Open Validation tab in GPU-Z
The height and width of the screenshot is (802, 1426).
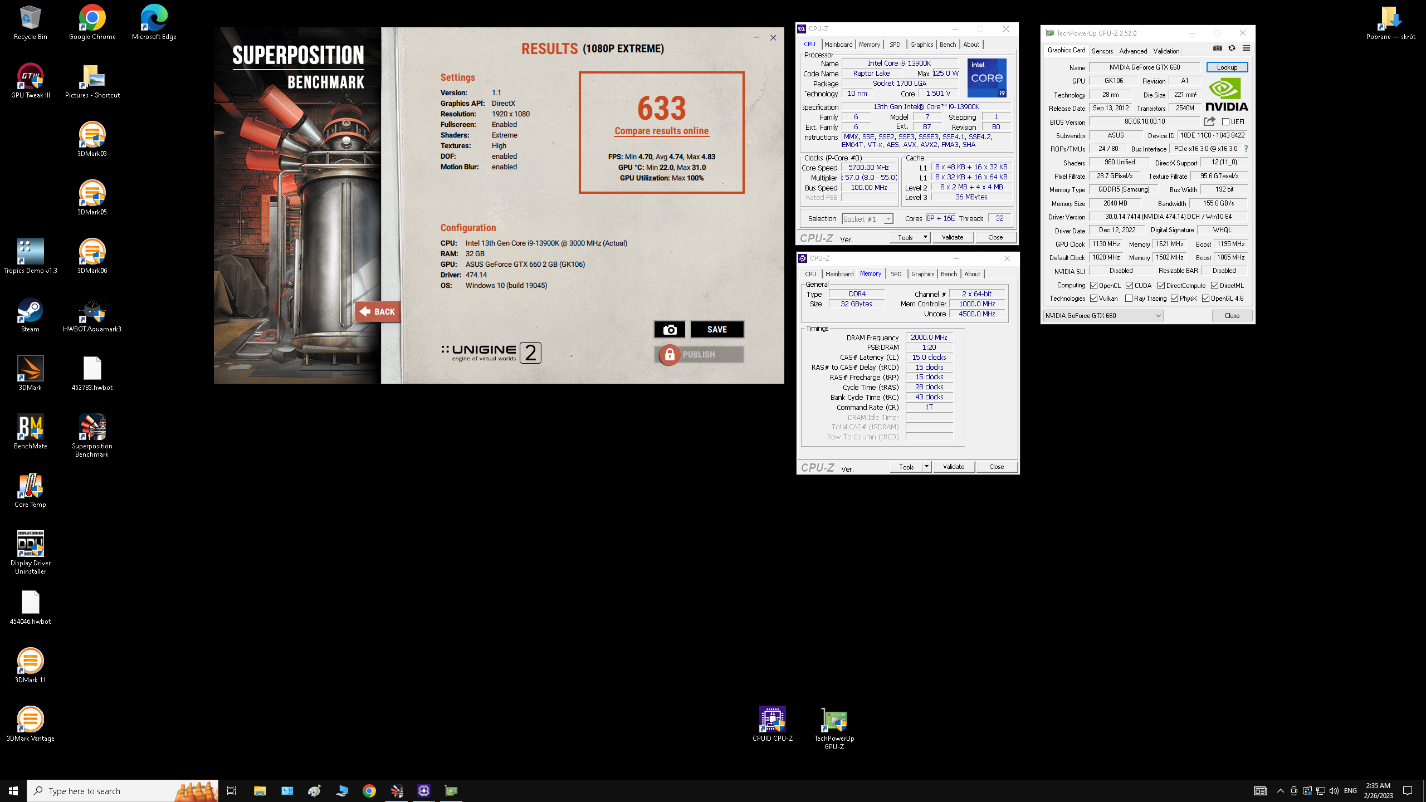(x=1166, y=51)
